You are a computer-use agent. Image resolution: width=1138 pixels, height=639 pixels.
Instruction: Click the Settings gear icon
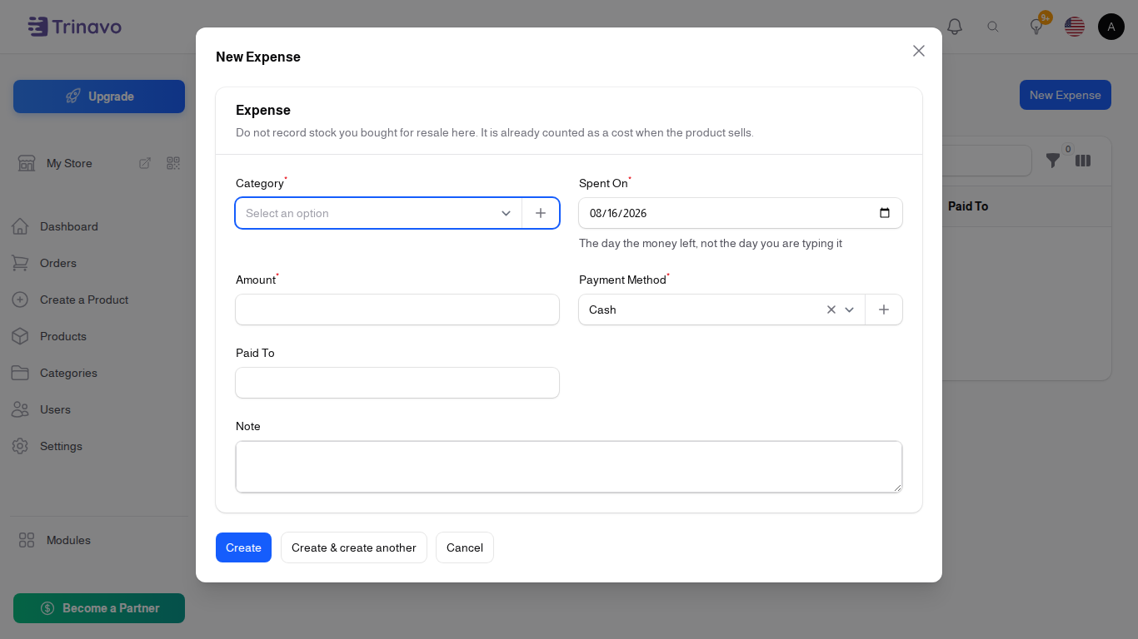pyautogui.click(x=20, y=446)
